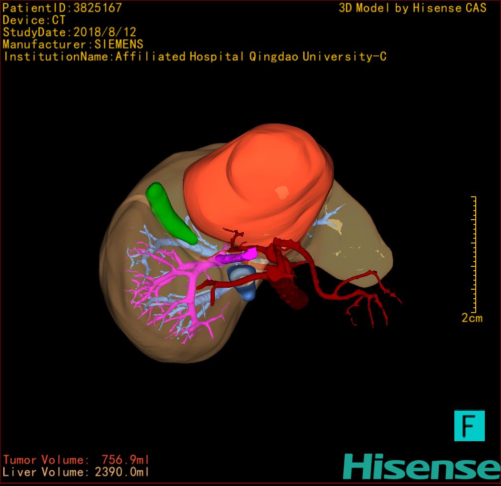The height and width of the screenshot is (486, 501).
Task: Click the pale spot on the tumor surface
Action: 282,192
